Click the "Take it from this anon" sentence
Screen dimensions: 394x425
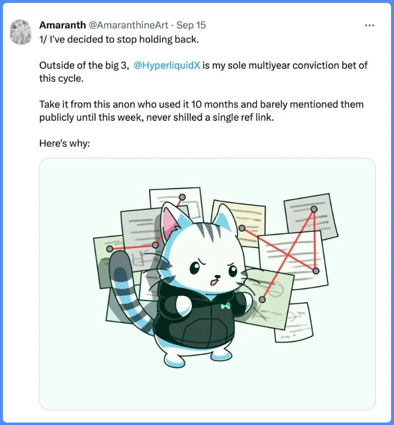pos(201,111)
